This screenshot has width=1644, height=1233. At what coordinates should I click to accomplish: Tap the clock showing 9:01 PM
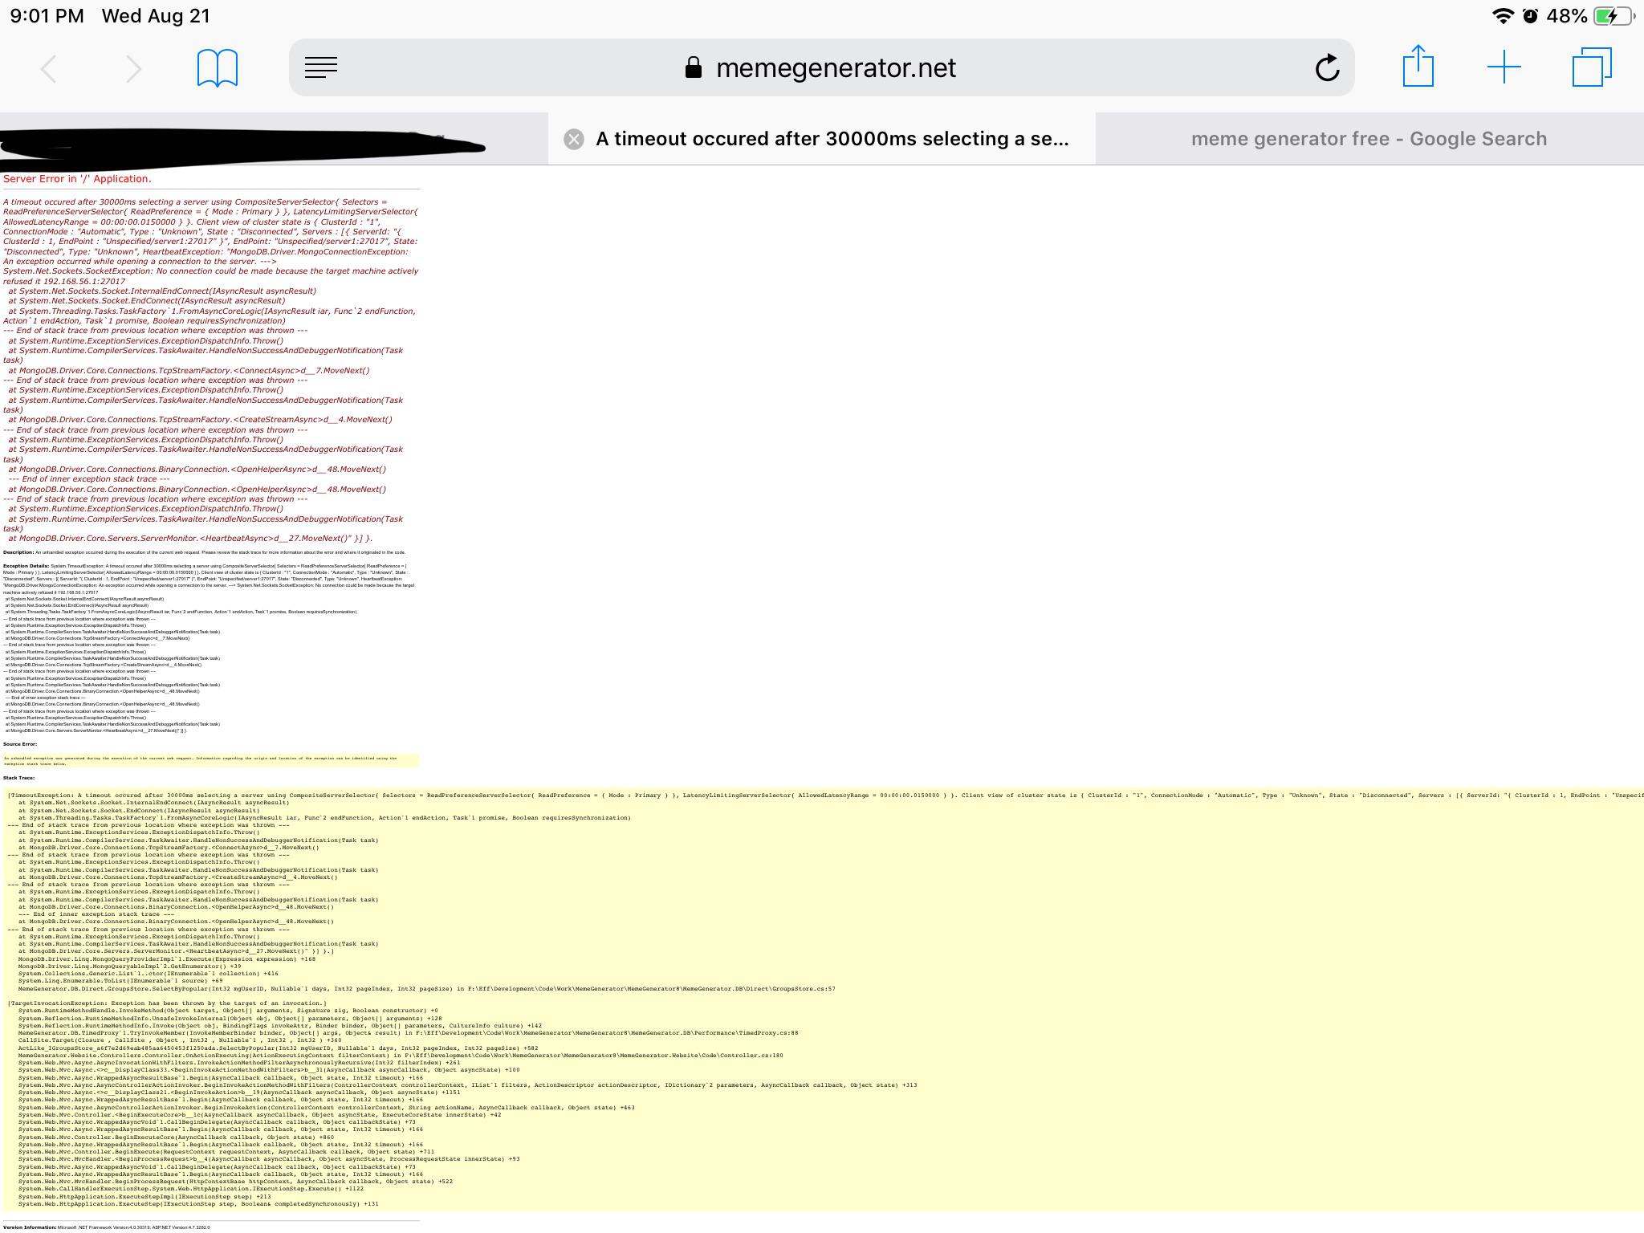[x=47, y=14]
